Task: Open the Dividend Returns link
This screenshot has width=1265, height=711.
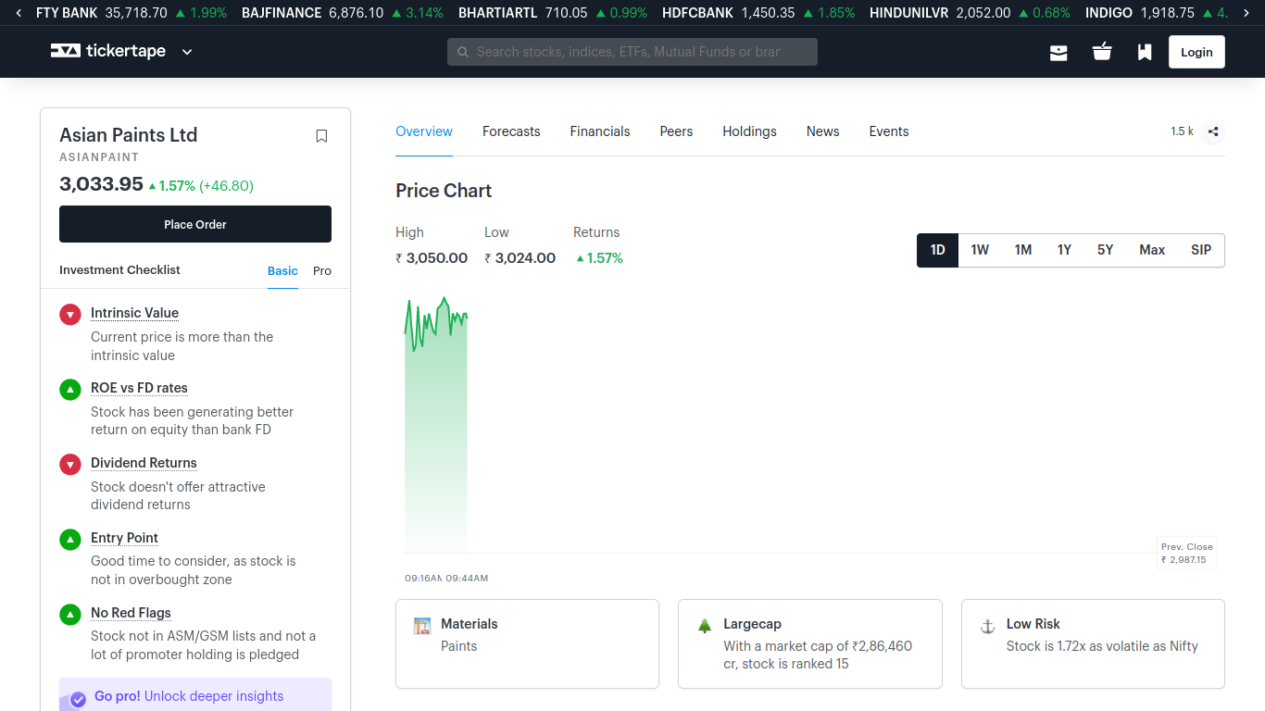Action: 144,463
